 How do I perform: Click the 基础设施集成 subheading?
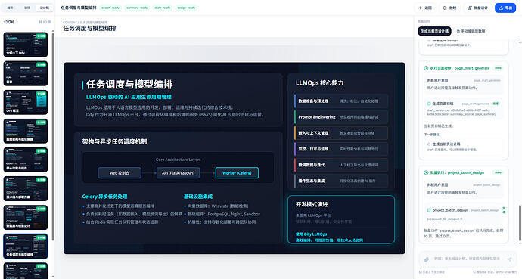197,197
